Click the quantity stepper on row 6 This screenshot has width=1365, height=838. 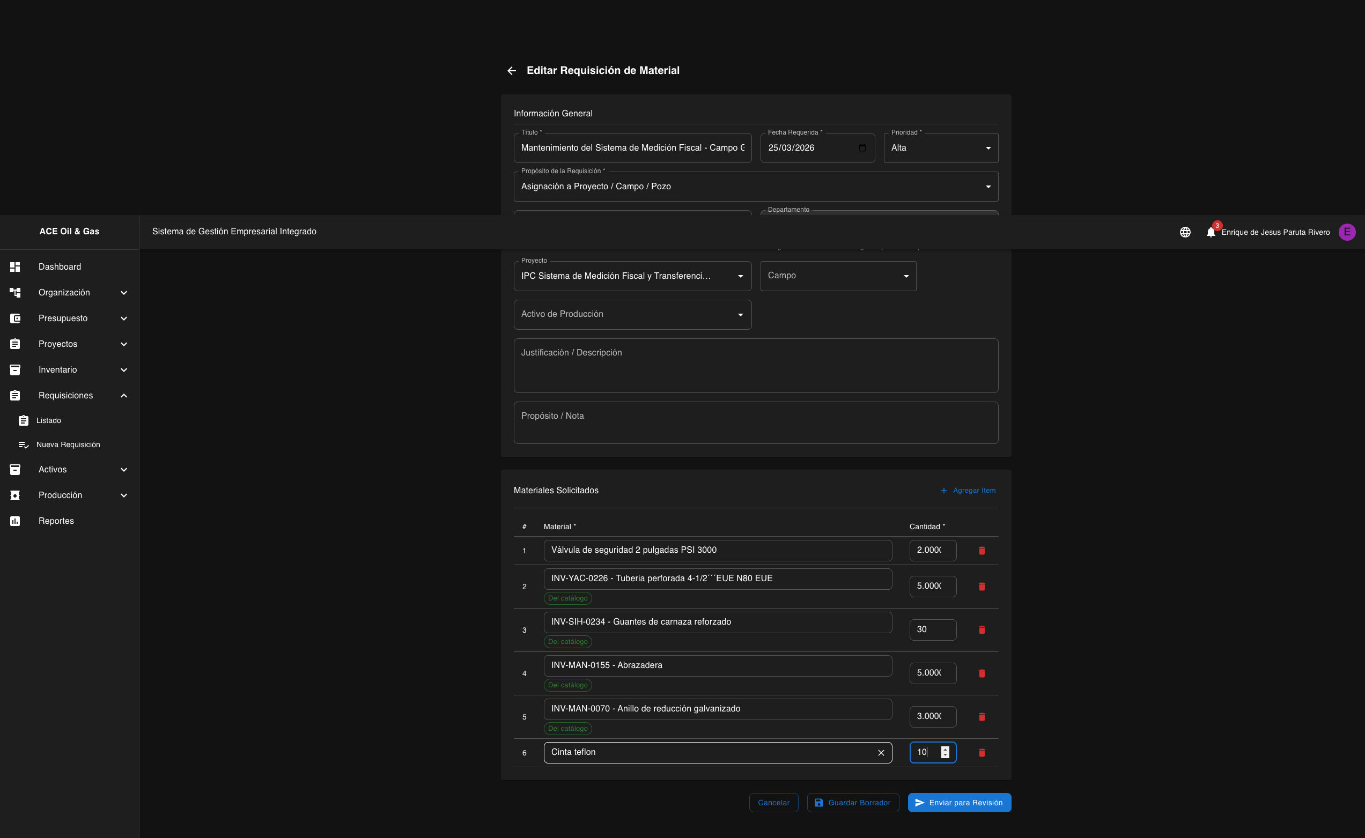(945, 752)
